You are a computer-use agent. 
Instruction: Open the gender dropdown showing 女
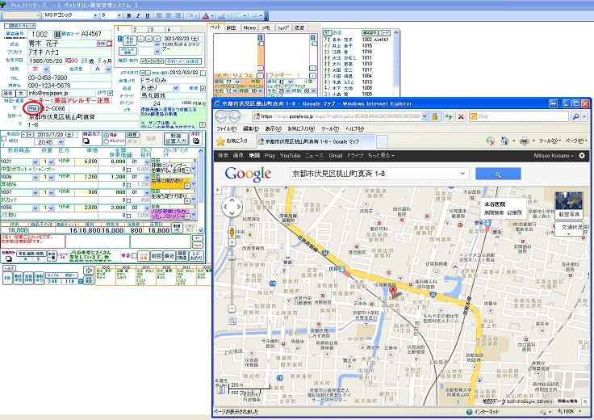tap(46, 69)
